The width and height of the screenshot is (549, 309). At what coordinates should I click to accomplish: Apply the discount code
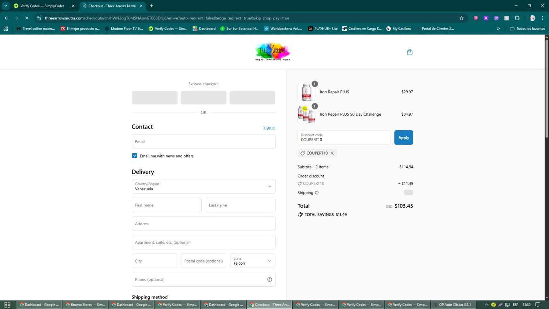coord(404,138)
